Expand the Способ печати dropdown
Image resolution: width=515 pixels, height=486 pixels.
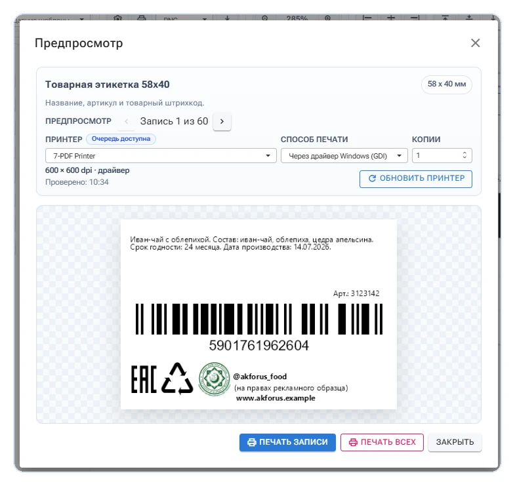(x=344, y=156)
